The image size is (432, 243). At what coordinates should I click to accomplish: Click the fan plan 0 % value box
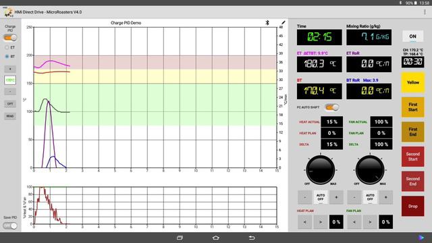point(385,222)
